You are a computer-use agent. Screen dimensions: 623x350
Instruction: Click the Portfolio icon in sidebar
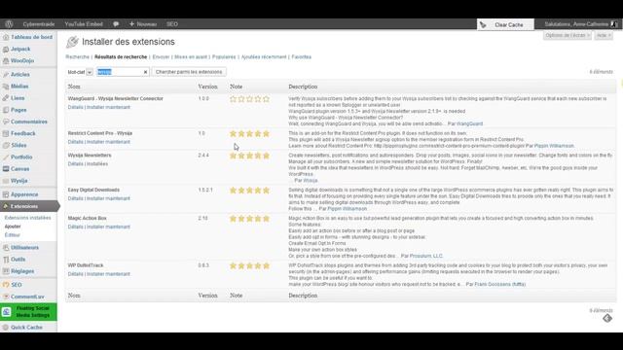click(x=6, y=157)
